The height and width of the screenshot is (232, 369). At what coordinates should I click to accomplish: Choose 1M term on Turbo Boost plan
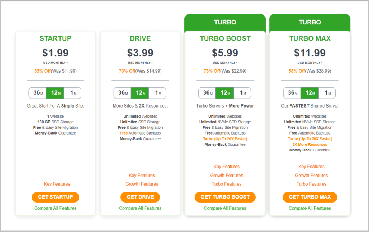(242, 93)
